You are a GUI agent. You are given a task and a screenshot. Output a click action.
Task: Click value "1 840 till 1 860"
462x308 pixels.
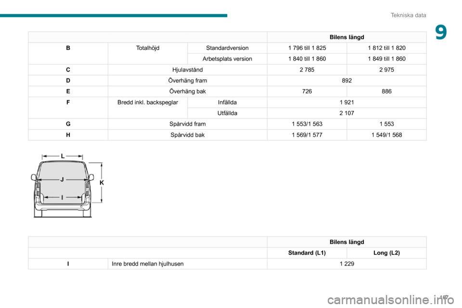(x=307, y=59)
